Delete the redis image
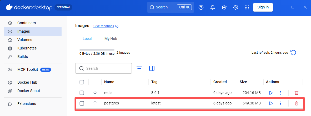311x116 pixels. [296, 93]
